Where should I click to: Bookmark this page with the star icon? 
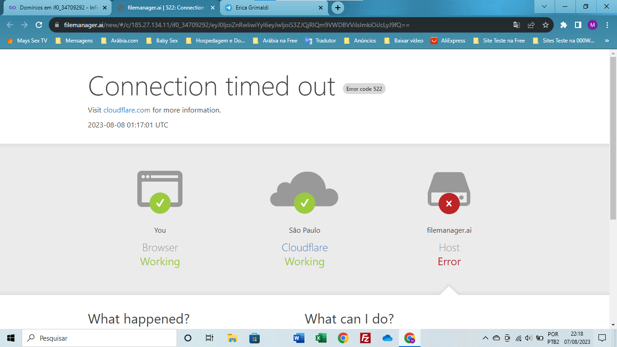click(x=546, y=25)
